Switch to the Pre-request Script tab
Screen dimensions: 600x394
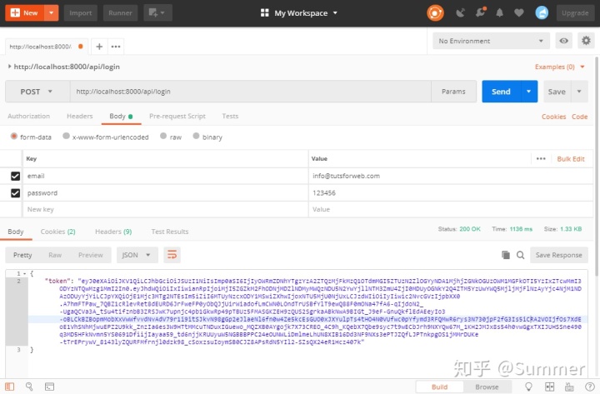pos(177,117)
